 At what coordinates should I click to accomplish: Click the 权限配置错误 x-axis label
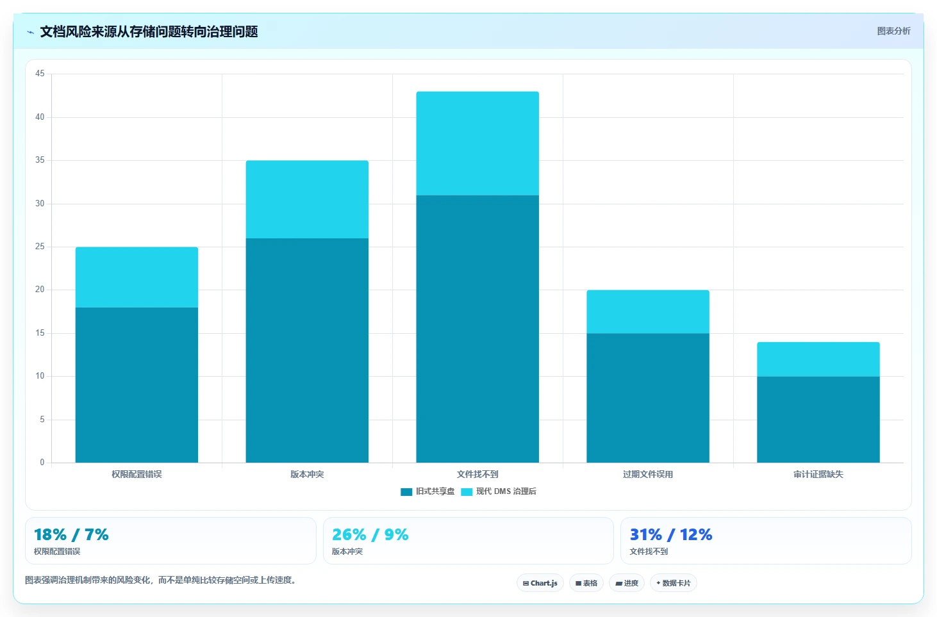[137, 474]
